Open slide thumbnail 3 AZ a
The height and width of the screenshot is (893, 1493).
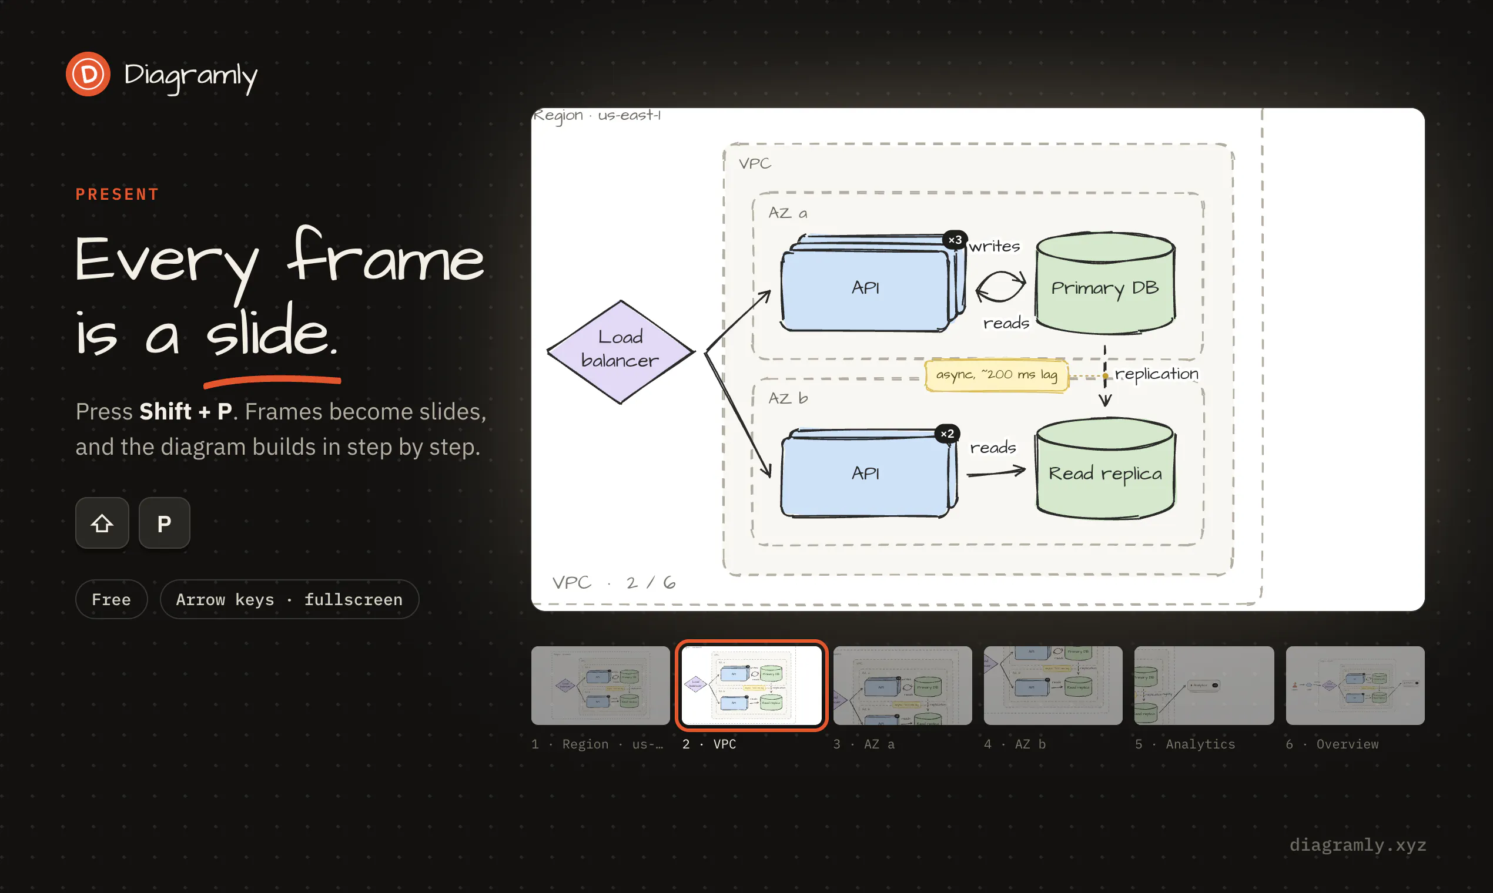(x=902, y=686)
